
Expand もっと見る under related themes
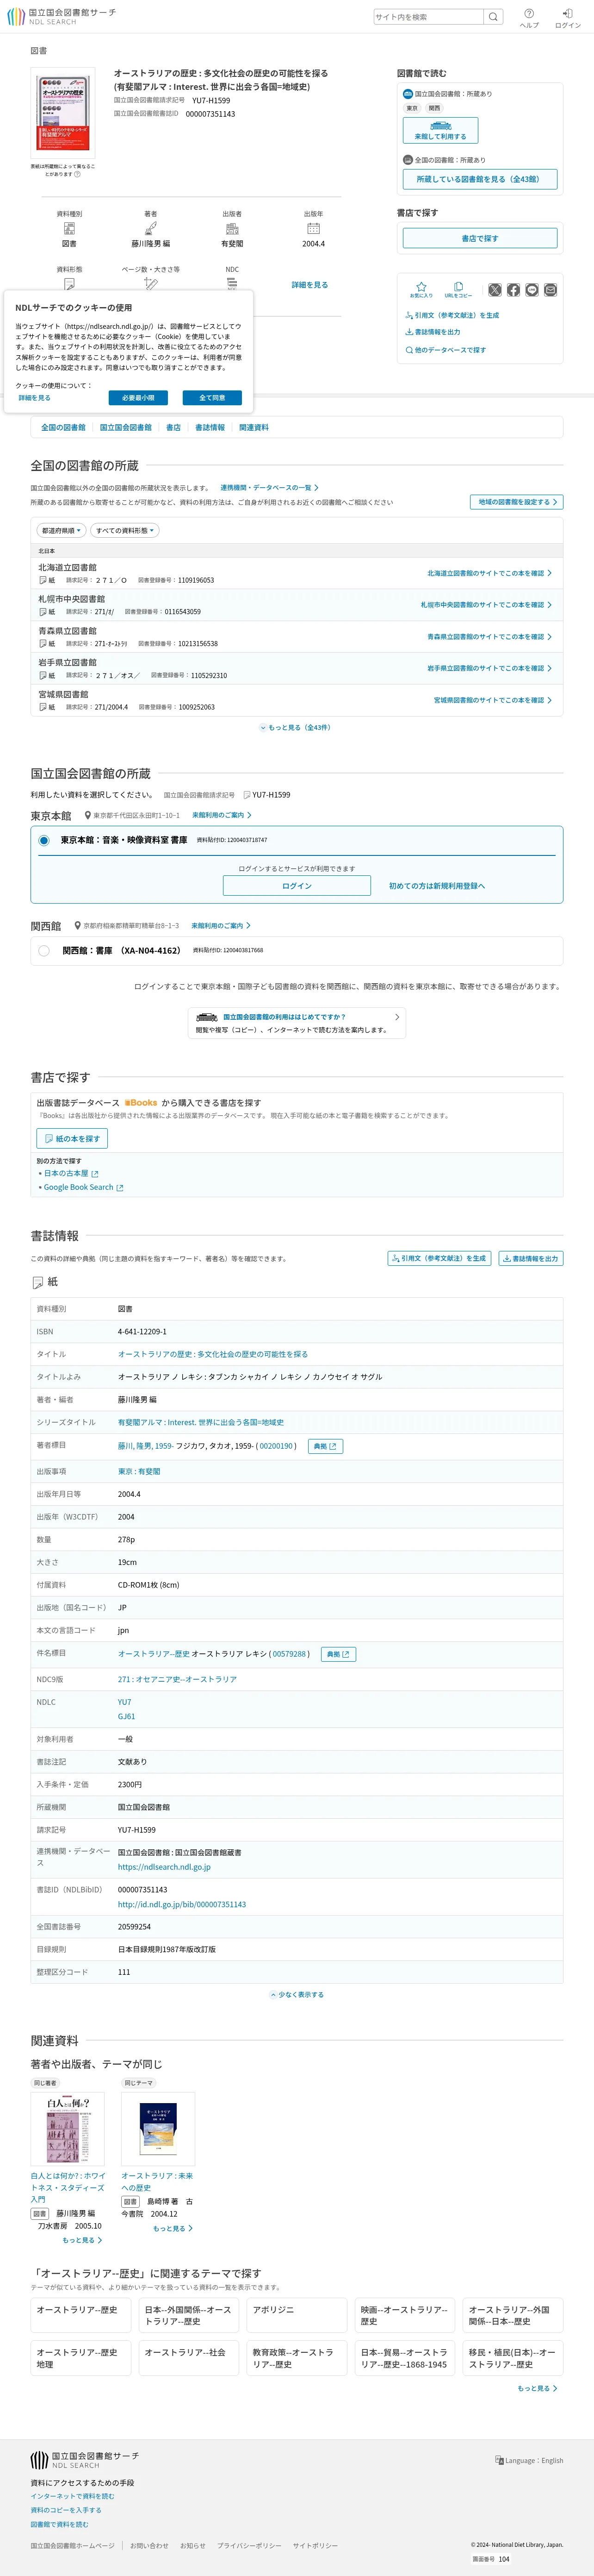coord(537,2388)
